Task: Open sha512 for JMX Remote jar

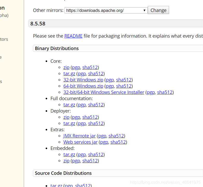Action: click(x=116, y=136)
